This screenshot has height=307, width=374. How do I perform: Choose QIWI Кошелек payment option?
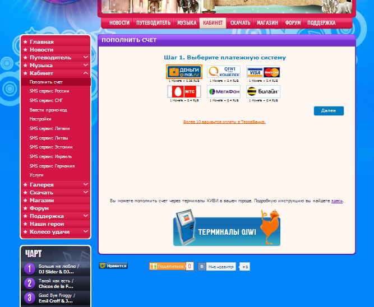[x=224, y=72]
